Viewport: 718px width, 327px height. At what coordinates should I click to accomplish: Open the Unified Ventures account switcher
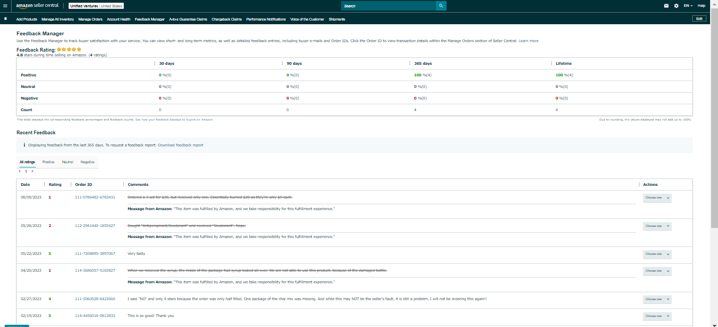point(96,6)
